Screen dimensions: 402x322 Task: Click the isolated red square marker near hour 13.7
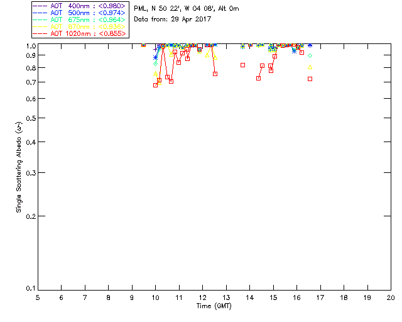click(242, 65)
